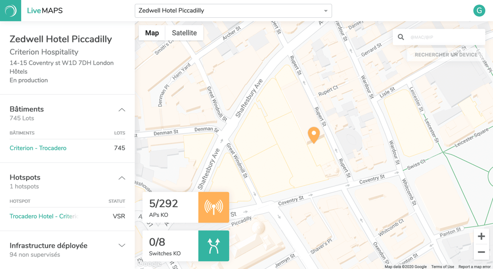Screen dimensions: 493x269
Task: Click the LiveMAPS logo icon
Action: coord(10,10)
